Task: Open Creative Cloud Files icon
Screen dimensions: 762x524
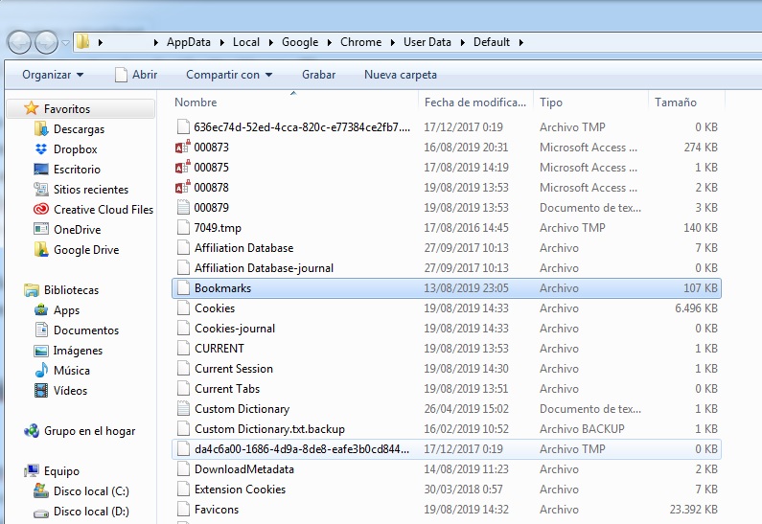Action: coord(41,209)
